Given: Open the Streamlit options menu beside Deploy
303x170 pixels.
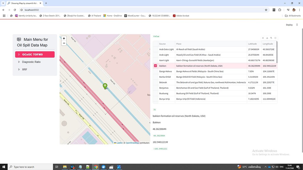Looking at the screenshot, I should (x=297, y=25).
